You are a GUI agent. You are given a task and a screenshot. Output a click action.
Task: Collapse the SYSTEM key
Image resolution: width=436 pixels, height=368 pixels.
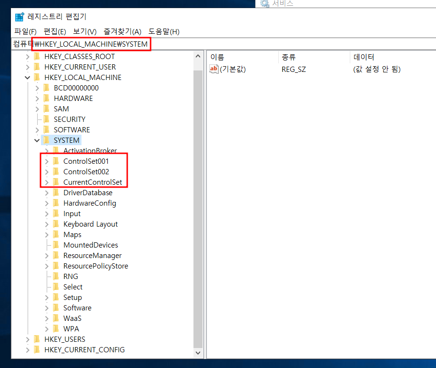[37, 140]
